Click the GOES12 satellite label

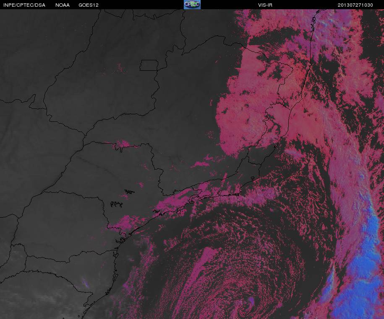click(89, 5)
